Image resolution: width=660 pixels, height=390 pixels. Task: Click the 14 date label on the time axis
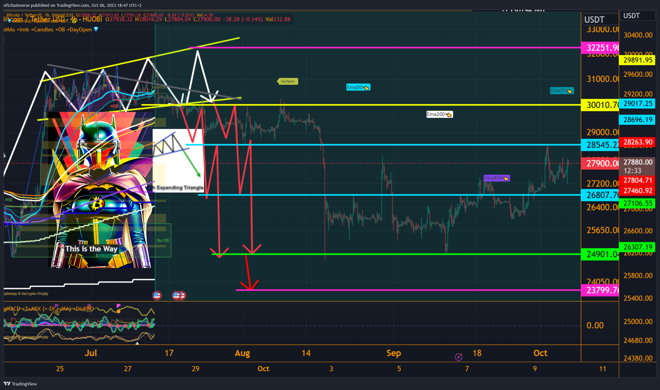pyautogui.click(x=306, y=353)
